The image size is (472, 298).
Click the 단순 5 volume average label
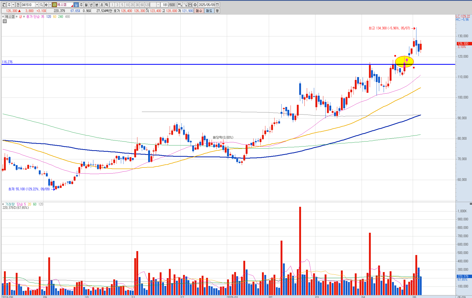pyautogui.click(x=21, y=204)
